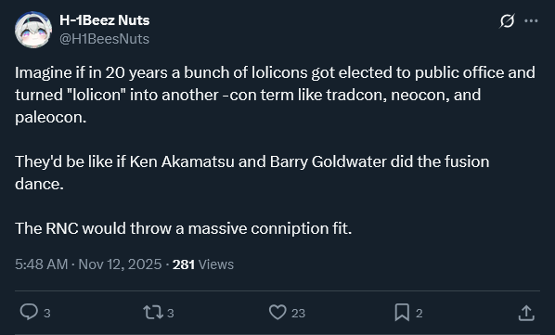Viewport: 555px width, 335px height.
Task: Click the first paragraph about tradcon, neocon
Action: [x=275, y=95]
